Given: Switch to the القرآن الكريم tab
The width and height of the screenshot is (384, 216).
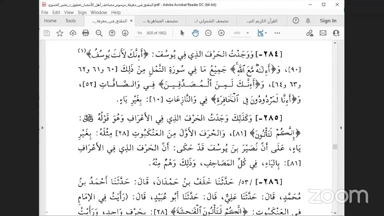Looking at the screenshot, I should 262,21.
